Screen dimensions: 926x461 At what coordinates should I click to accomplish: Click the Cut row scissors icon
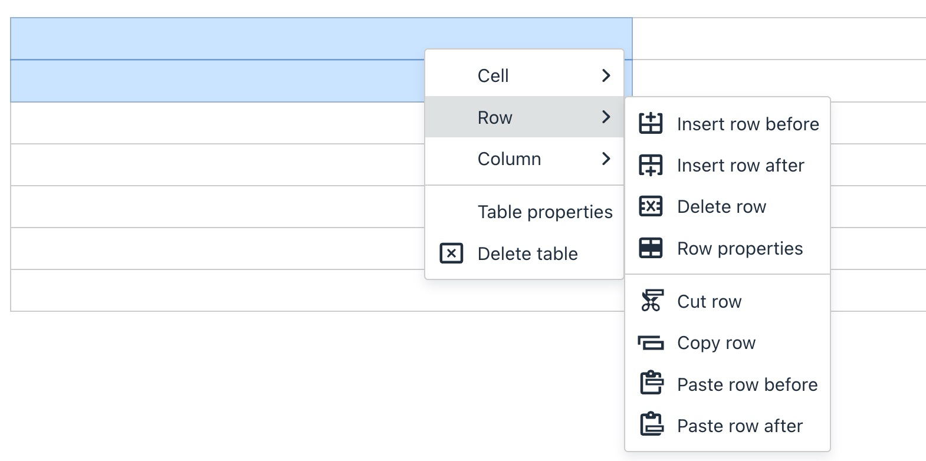tap(651, 301)
